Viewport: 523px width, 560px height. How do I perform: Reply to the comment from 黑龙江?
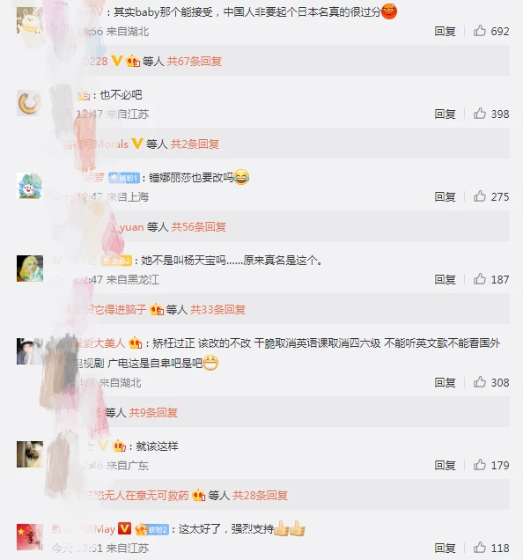point(446,280)
